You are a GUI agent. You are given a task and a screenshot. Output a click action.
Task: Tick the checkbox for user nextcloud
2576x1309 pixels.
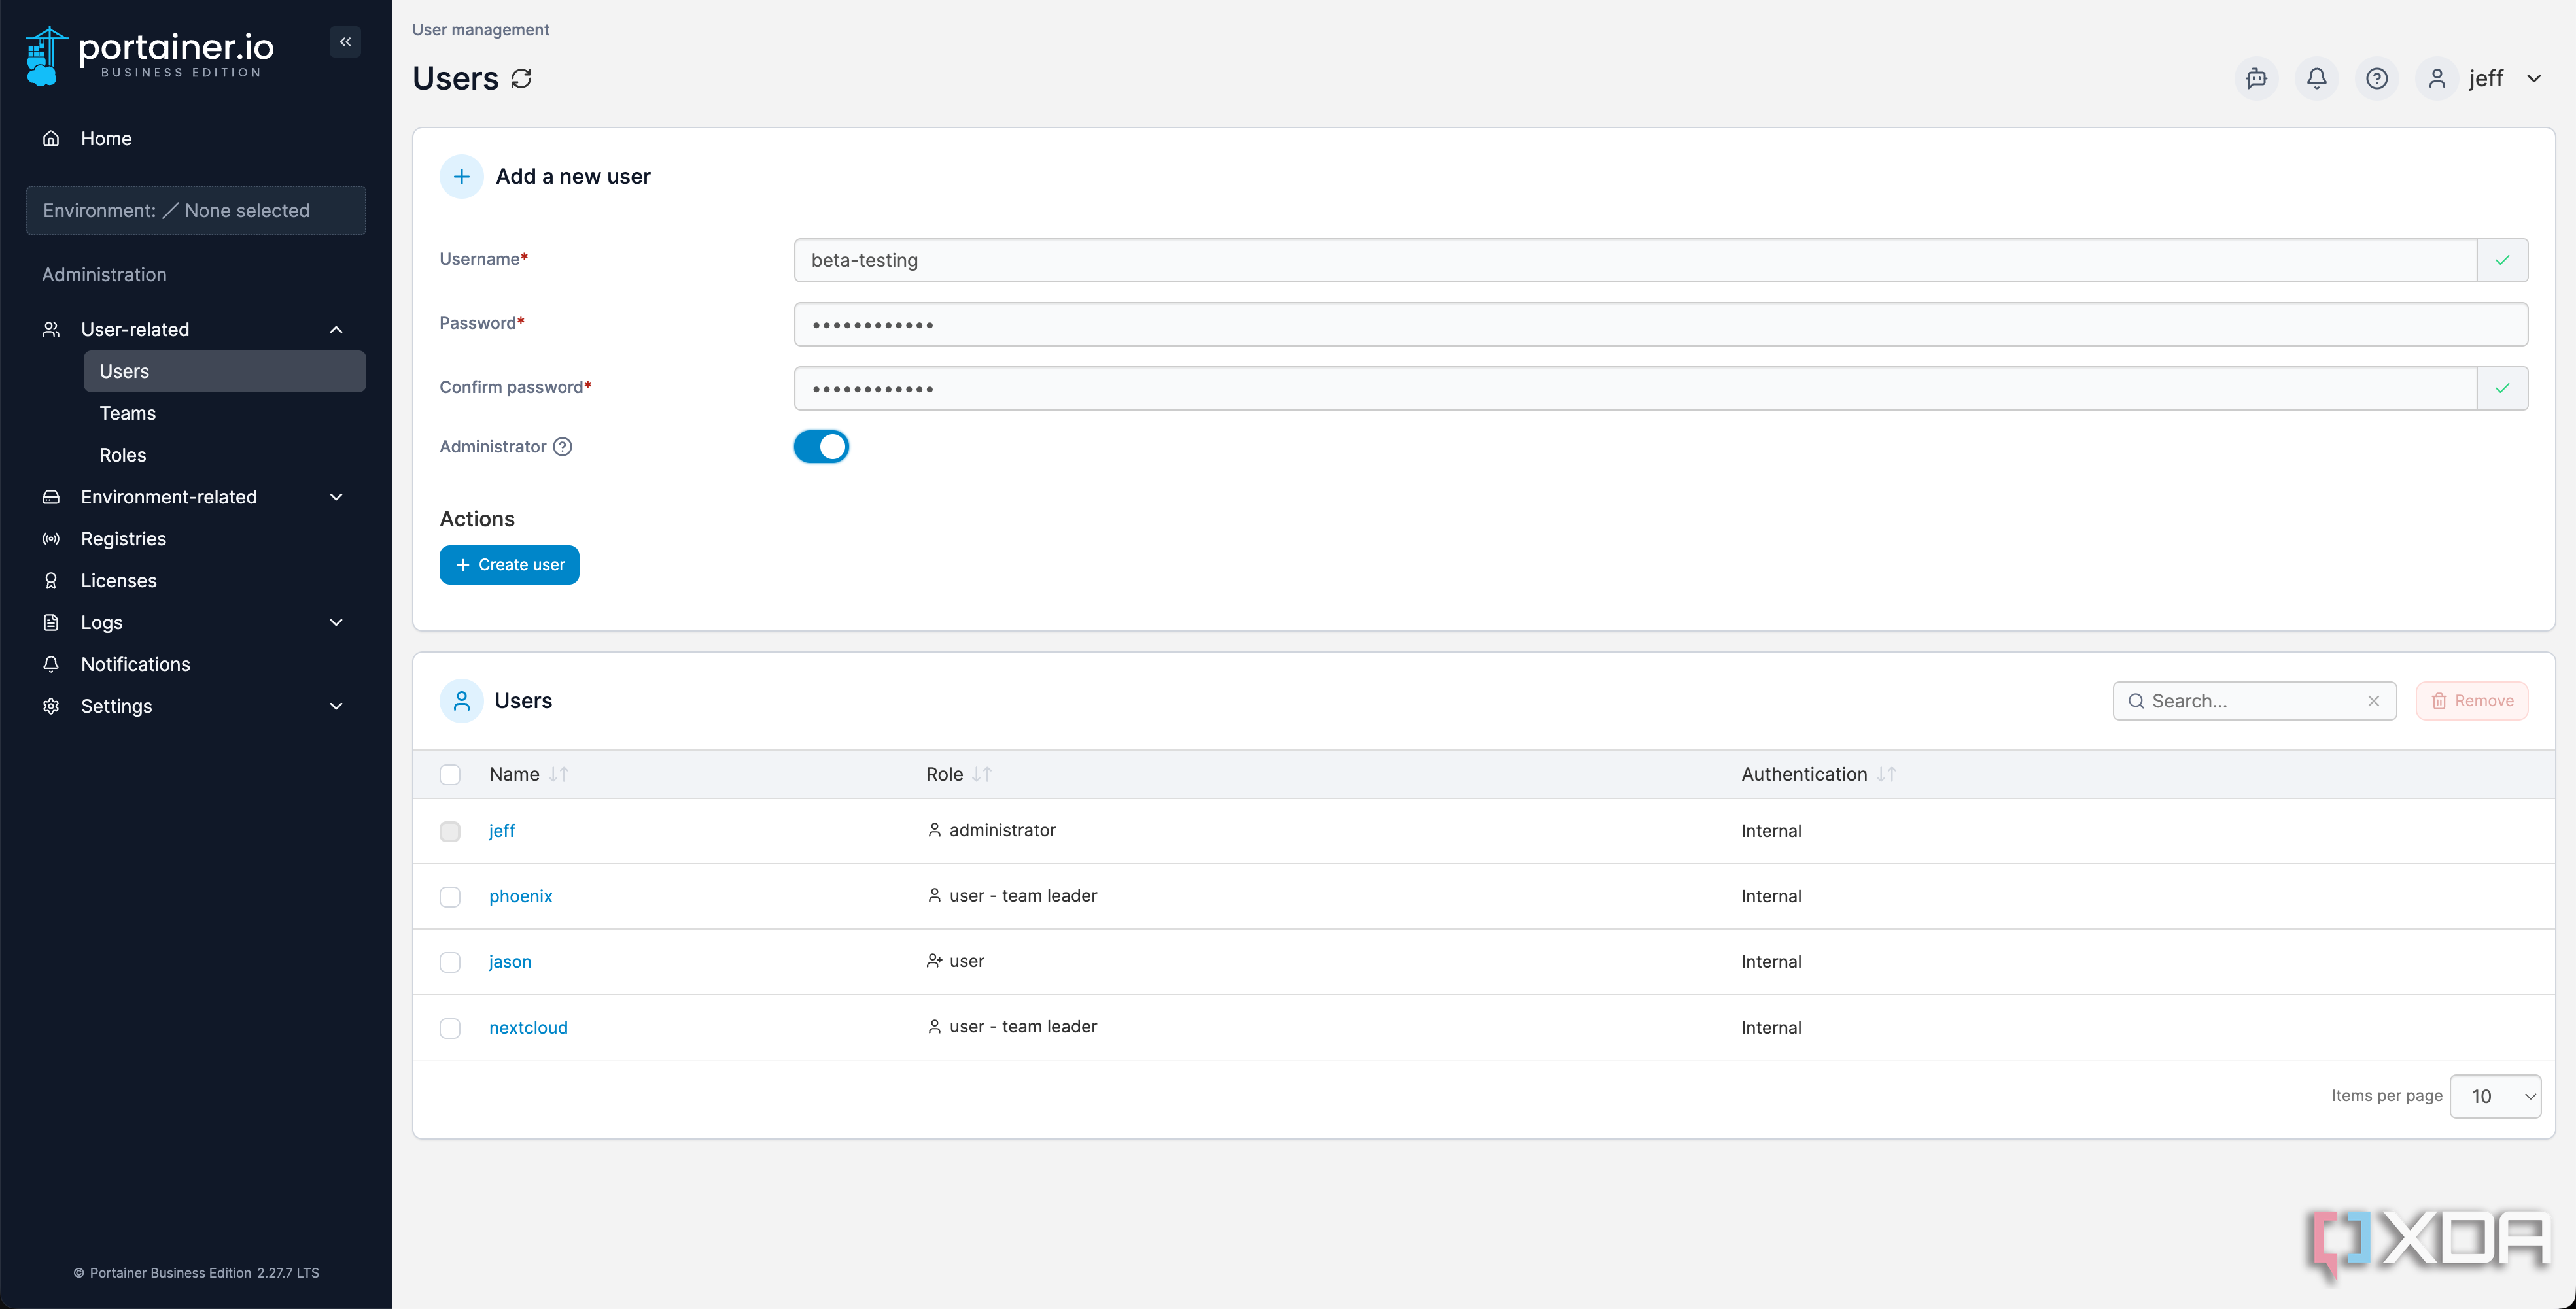click(450, 1028)
